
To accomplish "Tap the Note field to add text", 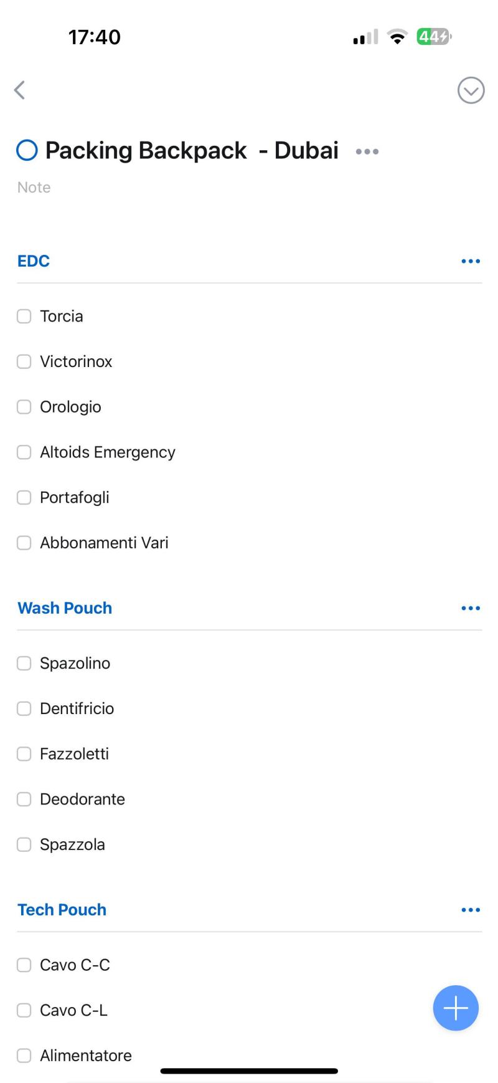I will point(34,188).
